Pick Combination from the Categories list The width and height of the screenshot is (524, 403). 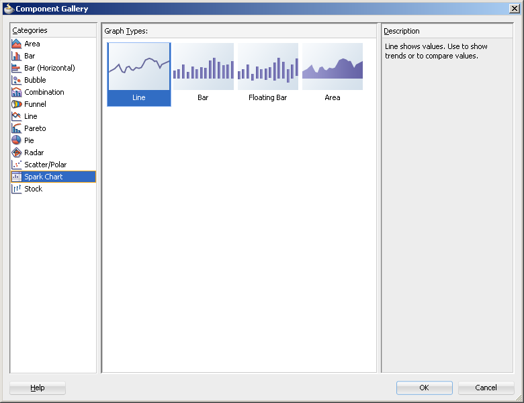44,92
